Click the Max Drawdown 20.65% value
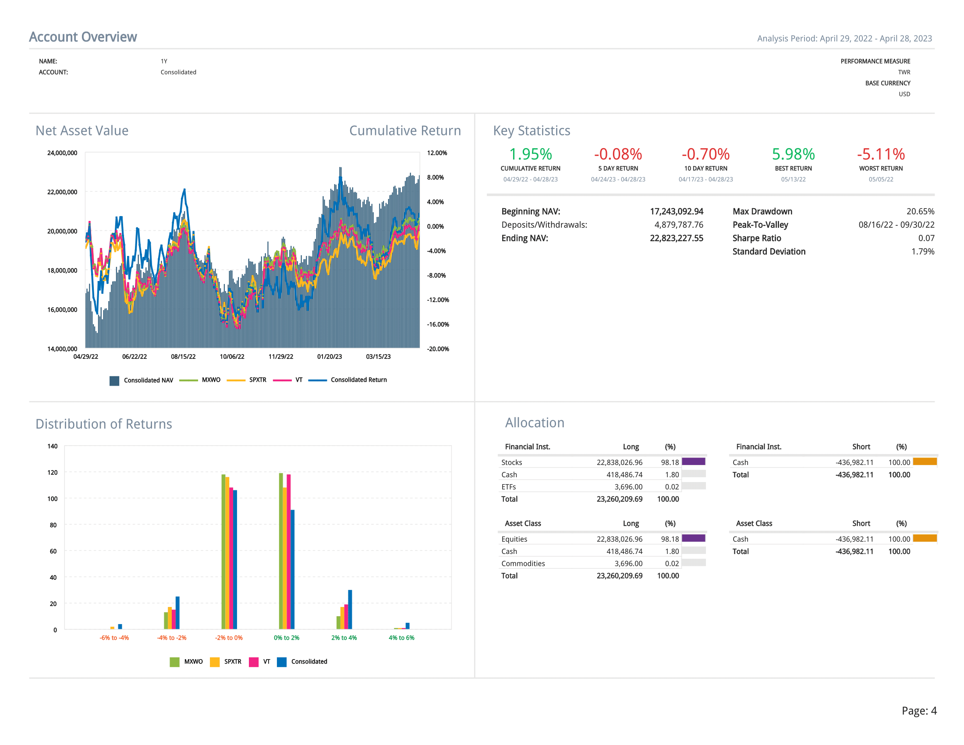Image resolution: width=964 pixels, height=745 pixels. point(920,211)
